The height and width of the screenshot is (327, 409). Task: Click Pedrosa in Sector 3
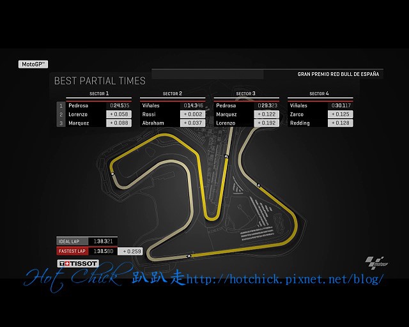pos(226,105)
